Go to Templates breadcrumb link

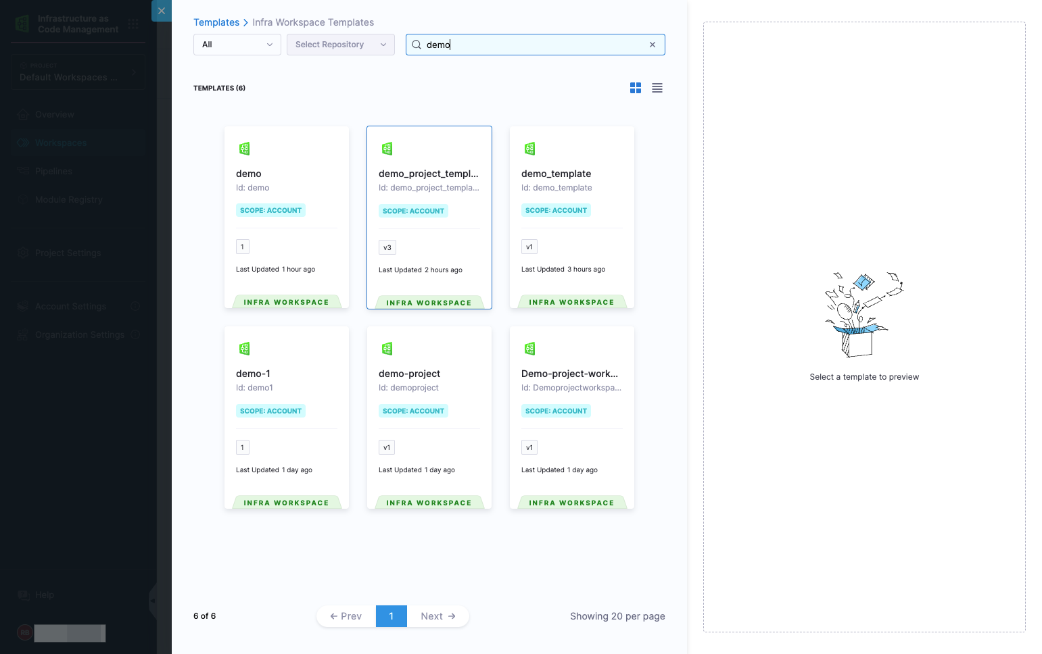tap(216, 22)
